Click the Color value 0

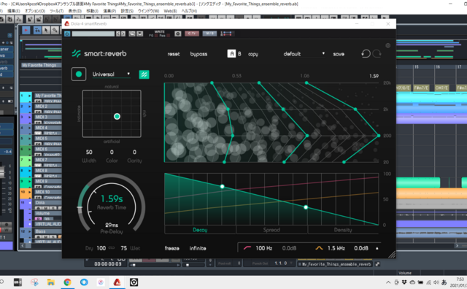[112, 153]
